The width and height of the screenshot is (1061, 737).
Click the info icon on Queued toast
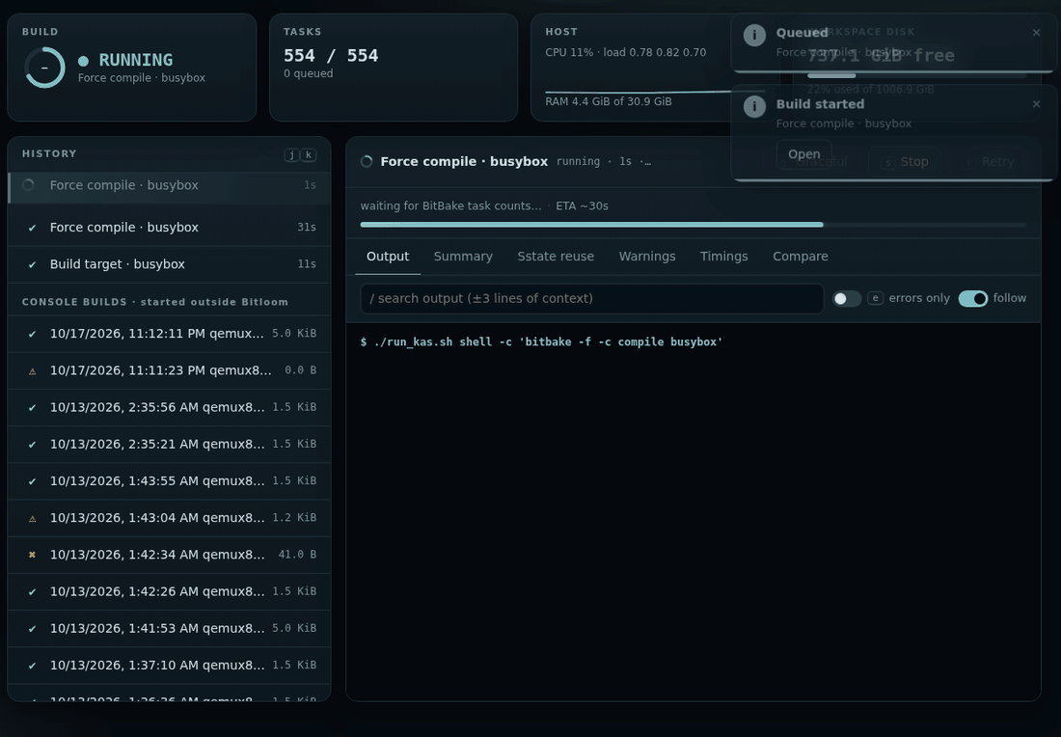click(x=754, y=35)
